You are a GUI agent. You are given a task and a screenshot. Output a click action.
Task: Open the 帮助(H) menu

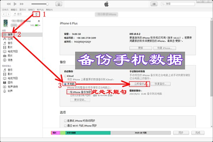tap(49, 10)
